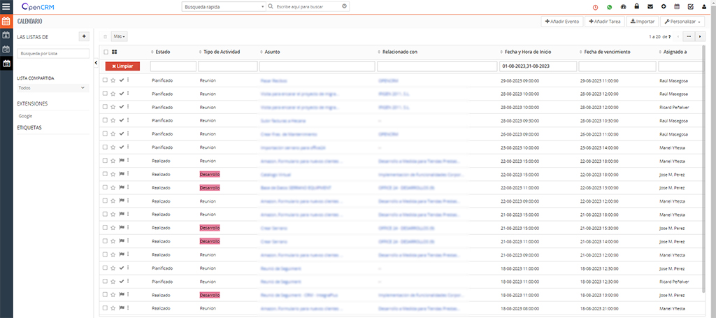The height and width of the screenshot is (318, 716).
Task: Click the WhatsApp icon in top bar
Action: [x=610, y=7]
